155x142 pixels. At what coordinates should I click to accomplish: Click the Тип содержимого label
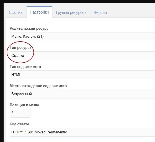point(25,67)
